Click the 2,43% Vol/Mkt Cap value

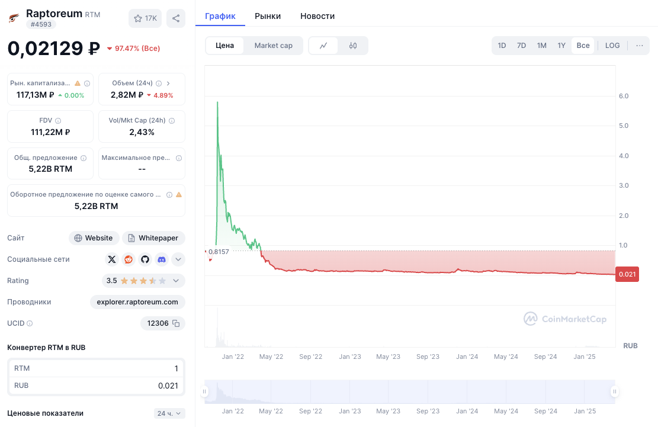point(142,132)
